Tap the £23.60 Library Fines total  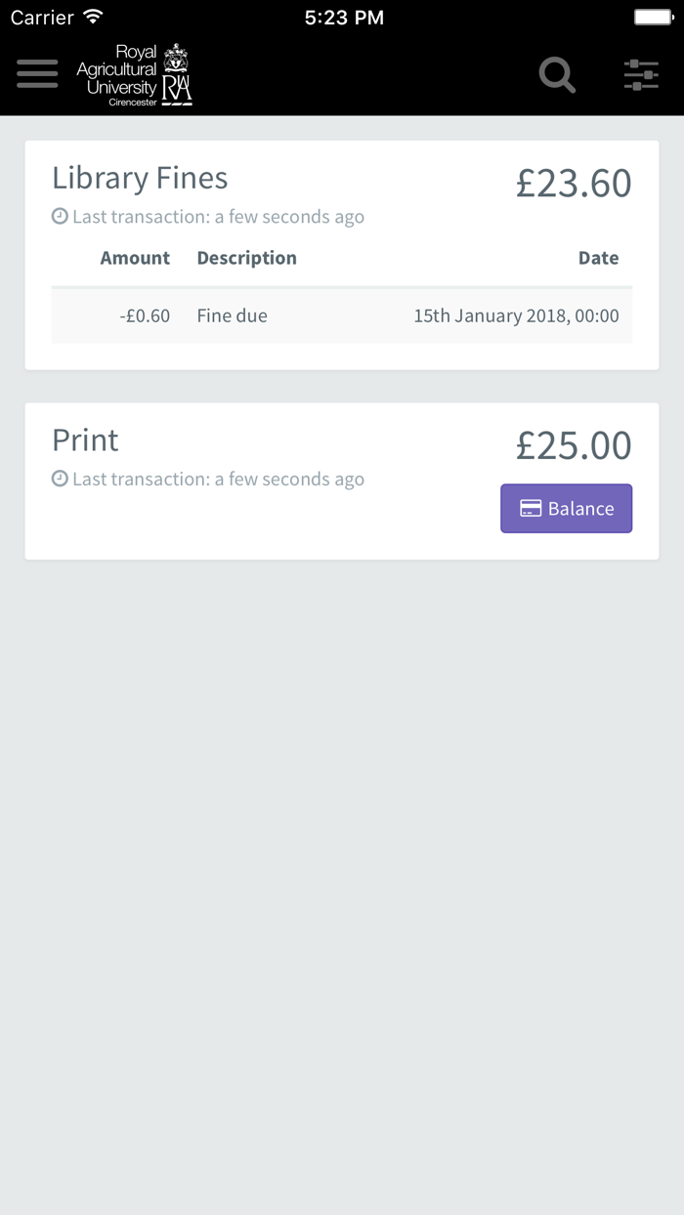click(x=574, y=184)
